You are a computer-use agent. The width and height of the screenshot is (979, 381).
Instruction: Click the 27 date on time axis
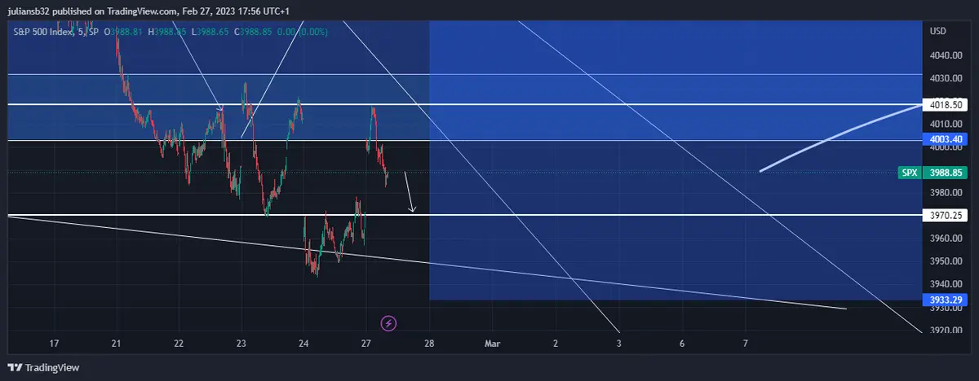366,344
